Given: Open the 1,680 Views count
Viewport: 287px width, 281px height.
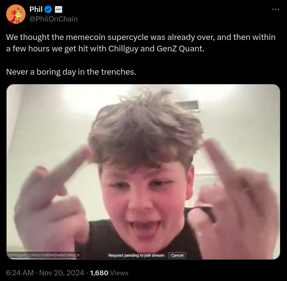Looking at the screenshot, I should 109,273.
